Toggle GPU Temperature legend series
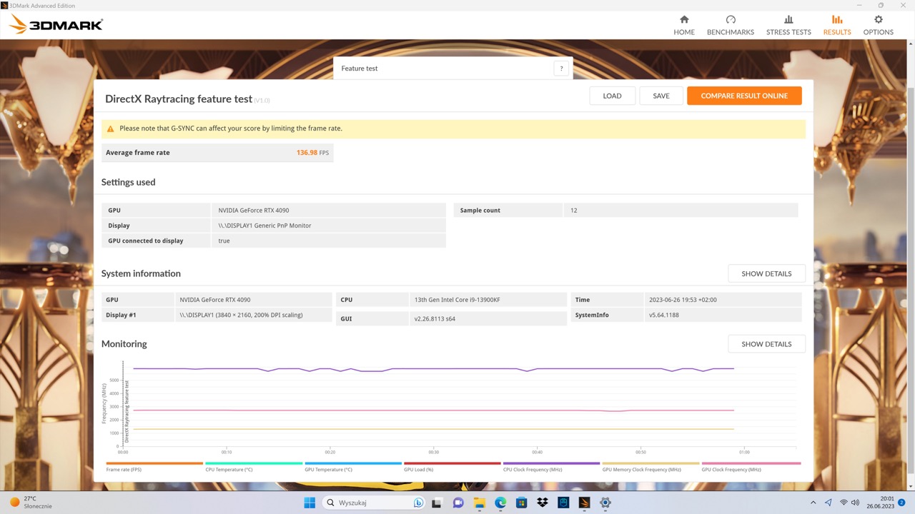This screenshot has width=915, height=514. [x=353, y=467]
